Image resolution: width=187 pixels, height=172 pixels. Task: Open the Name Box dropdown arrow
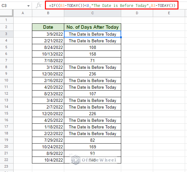pos(28,6)
